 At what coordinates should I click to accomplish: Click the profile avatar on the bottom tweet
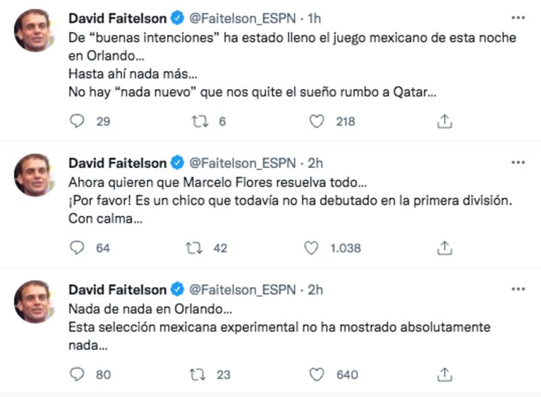(34, 301)
